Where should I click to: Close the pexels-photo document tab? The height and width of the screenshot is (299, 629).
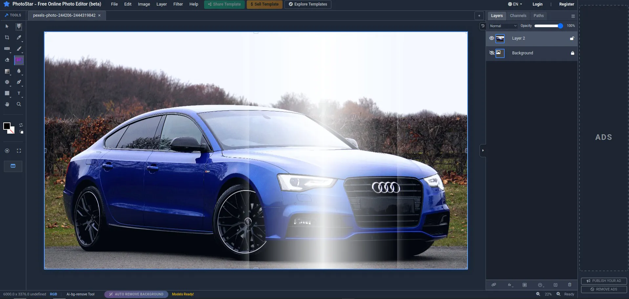99,15
